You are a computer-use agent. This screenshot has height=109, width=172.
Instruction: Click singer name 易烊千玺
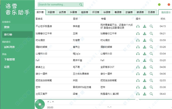(x=77, y=60)
